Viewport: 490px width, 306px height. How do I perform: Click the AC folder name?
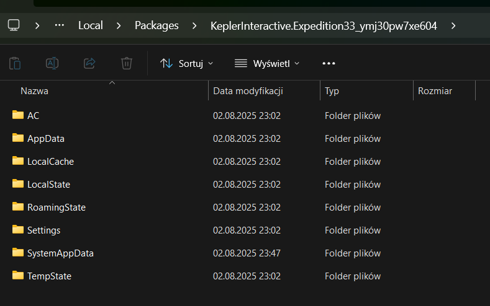[x=33, y=116]
